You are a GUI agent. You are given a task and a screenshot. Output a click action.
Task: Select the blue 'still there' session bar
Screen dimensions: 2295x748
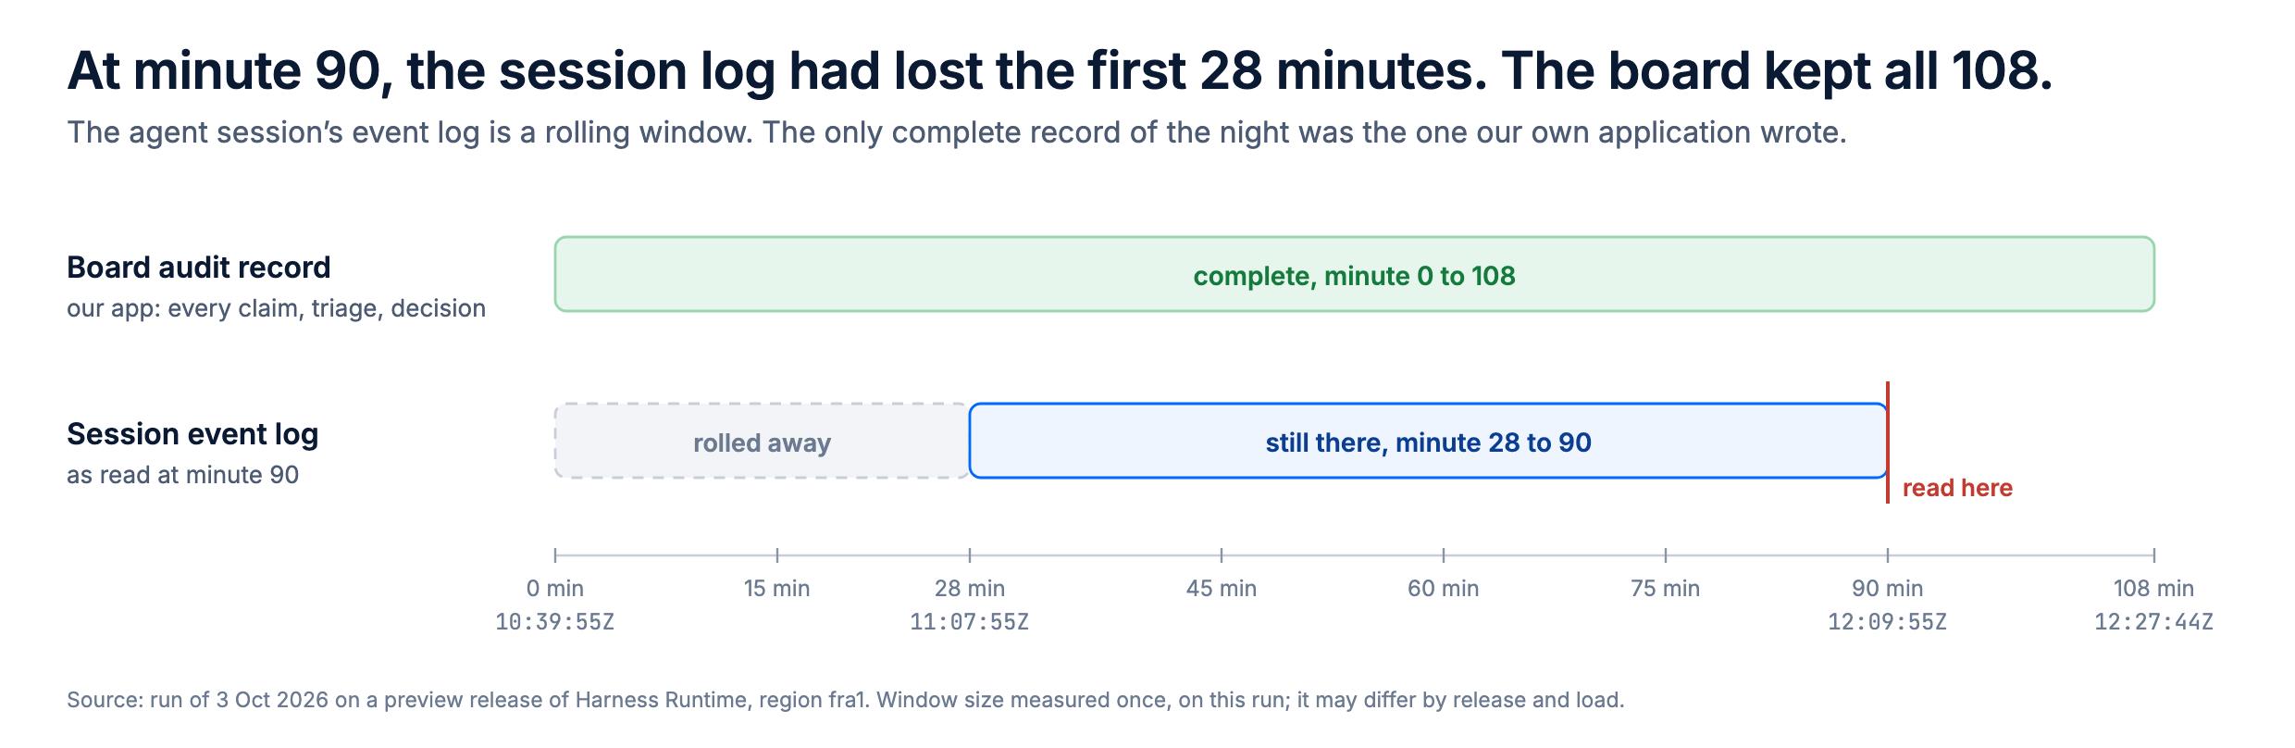[x=1428, y=441]
